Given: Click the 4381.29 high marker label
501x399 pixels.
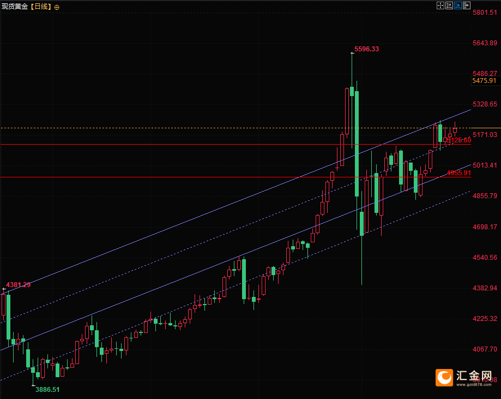Looking at the screenshot, I should click(x=18, y=285).
